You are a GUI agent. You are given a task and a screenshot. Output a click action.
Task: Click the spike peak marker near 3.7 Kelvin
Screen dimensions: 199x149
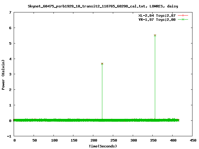pyautogui.click(x=102, y=64)
